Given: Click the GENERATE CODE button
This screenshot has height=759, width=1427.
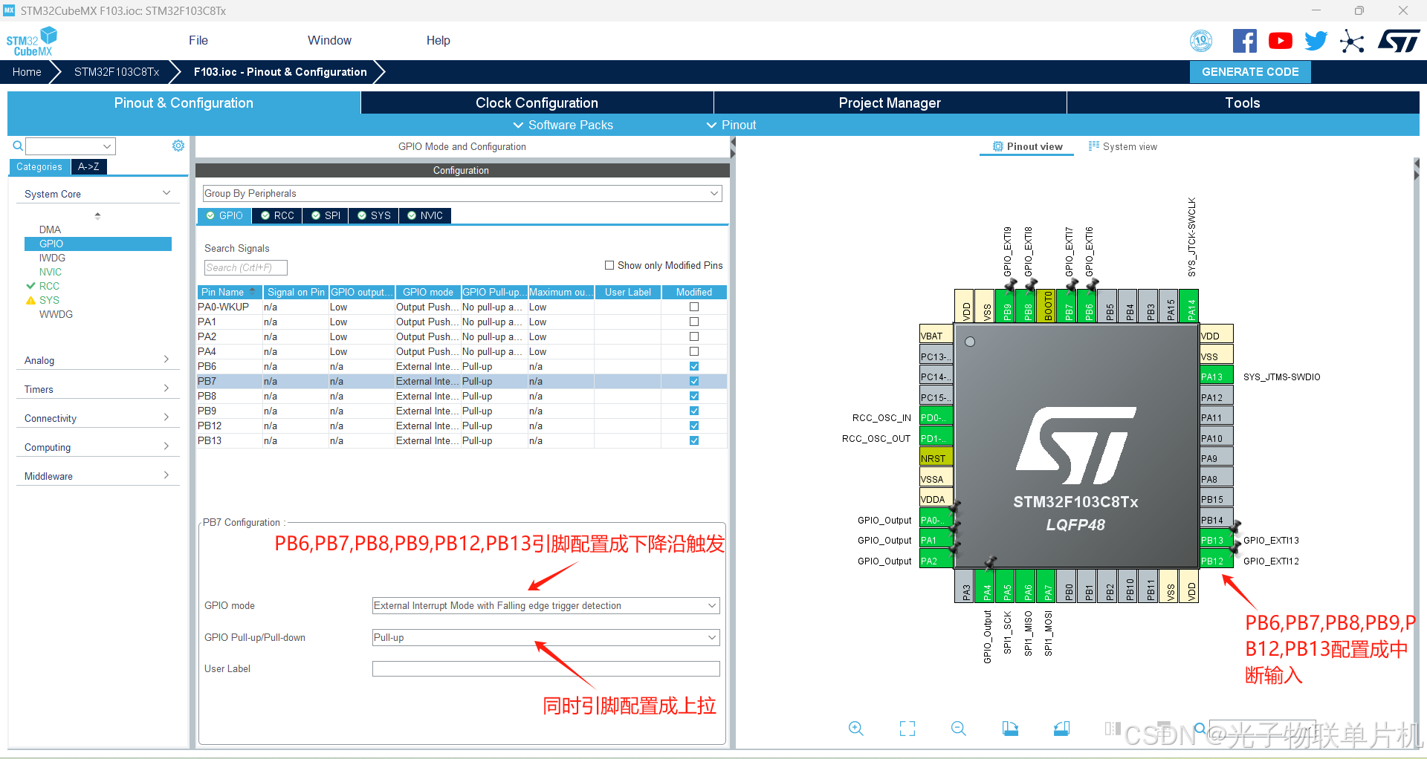Looking at the screenshot, I should click(x=1250, y=72).
